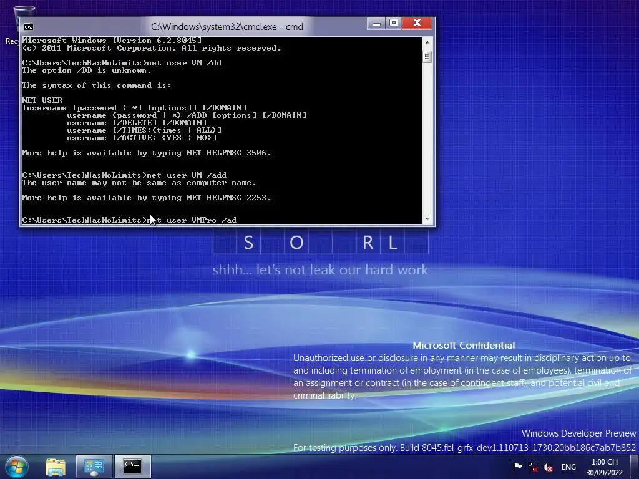Click 'username [/DELETE] [/DOMAIN]' syntax line

pyautogui.click(x=137, y=123)
